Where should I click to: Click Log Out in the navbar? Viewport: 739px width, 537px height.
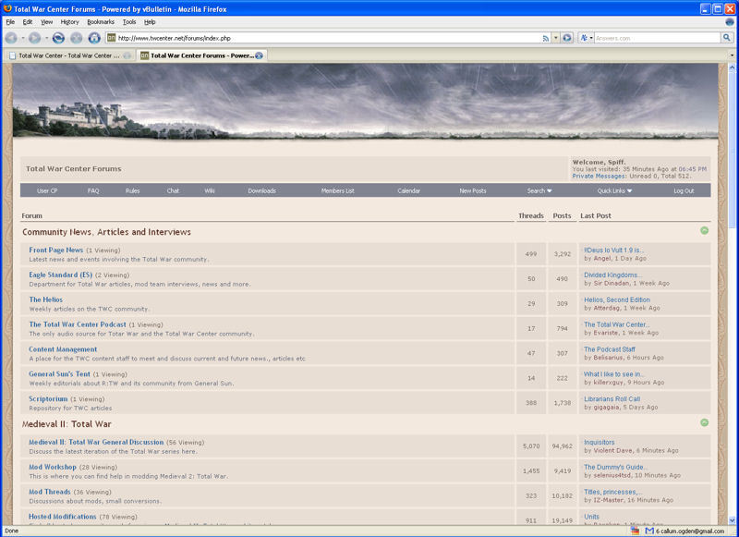tap(684, 191)
